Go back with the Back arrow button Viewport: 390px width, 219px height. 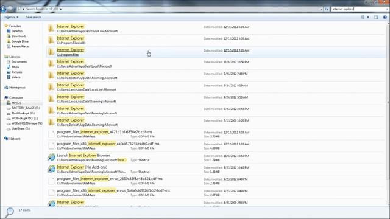point(3,9)
